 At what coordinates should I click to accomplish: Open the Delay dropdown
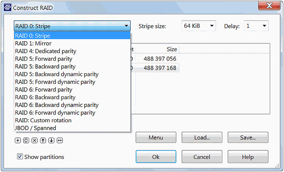coord(256,26)
